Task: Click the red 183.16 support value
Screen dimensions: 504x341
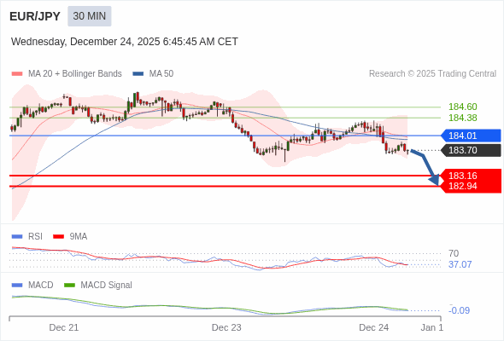Action: click(x=463, y=176)
